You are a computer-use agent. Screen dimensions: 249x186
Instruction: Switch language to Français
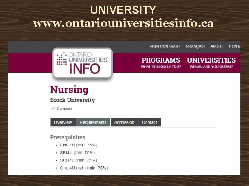(x=195, y=46)
